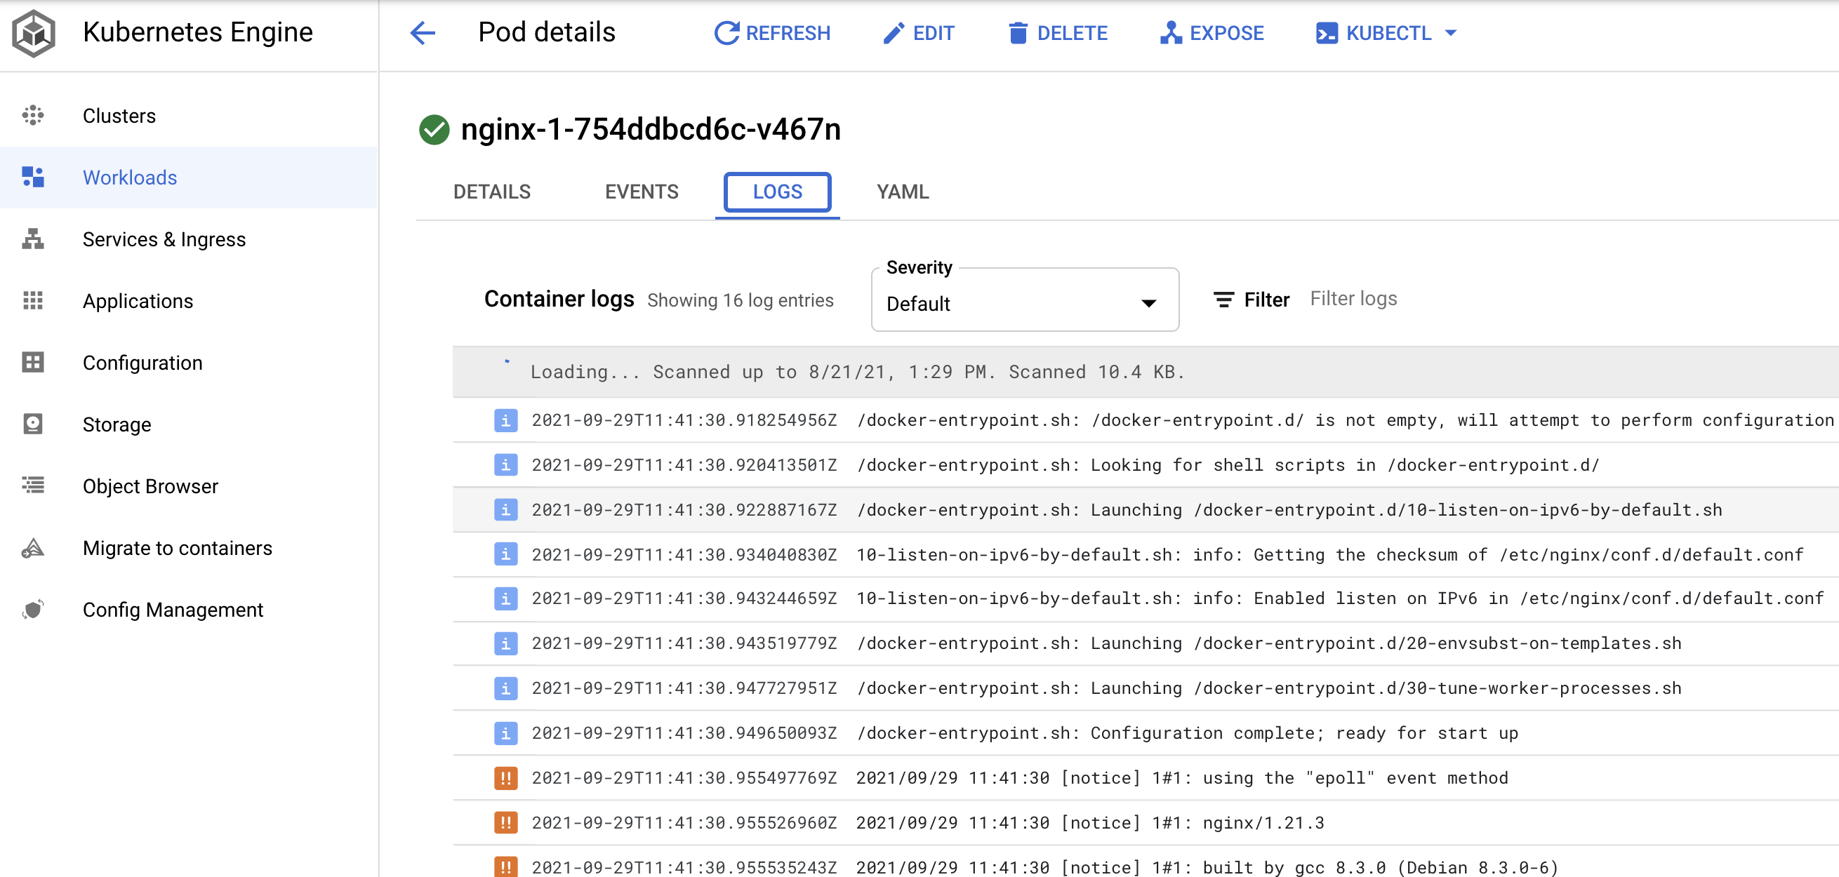The height and width of the screenshot is (877, 1839).
Task: Click the Config Management icon
Action: [x=33, y=610]
